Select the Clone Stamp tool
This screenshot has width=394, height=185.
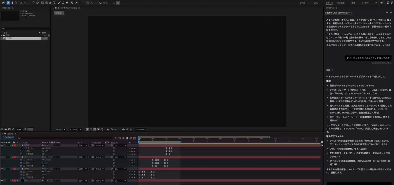coord(63,3)
